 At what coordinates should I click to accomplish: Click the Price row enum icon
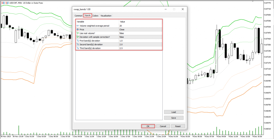coord(78,29)
